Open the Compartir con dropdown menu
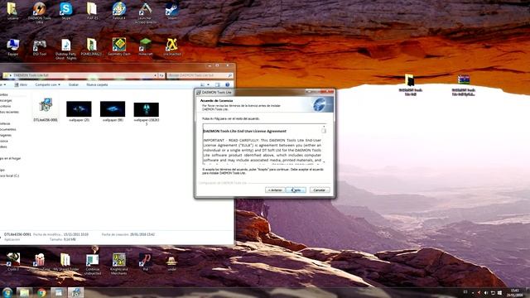This screenshot has height=298, width=530. coord(48,84)
